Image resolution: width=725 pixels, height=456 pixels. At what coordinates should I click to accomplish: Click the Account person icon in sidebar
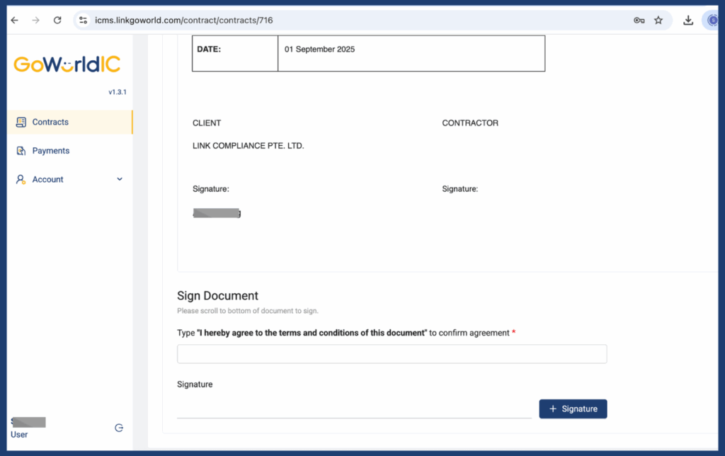coord(21,180)
